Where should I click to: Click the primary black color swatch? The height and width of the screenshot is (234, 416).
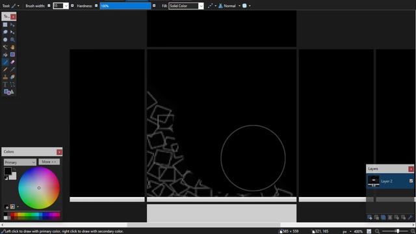click(7, 171)
